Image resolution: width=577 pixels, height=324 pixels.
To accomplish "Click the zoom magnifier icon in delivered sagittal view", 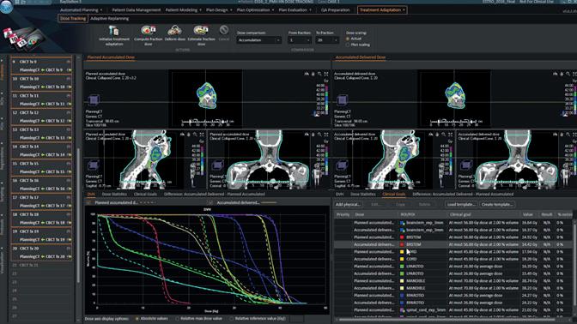I will tap(444, 135).
